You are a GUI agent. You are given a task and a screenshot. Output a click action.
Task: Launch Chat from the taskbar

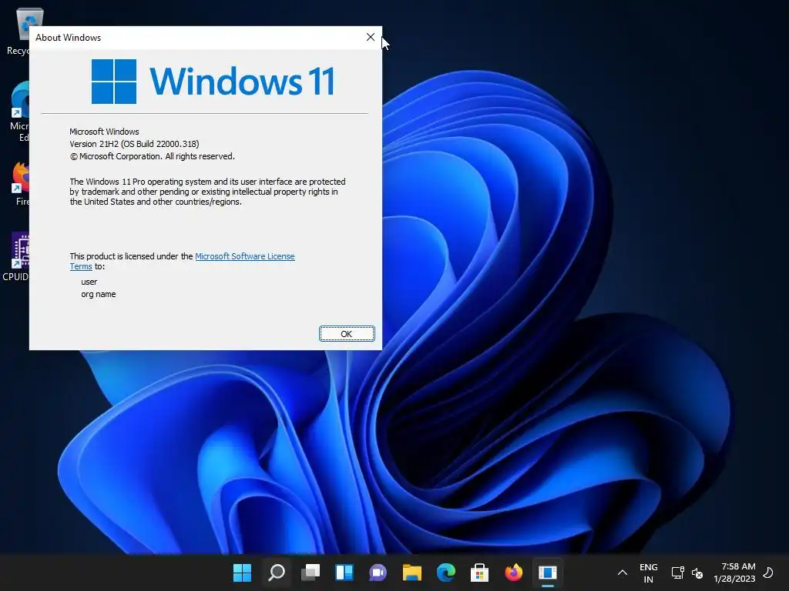(x=378, y=573)
